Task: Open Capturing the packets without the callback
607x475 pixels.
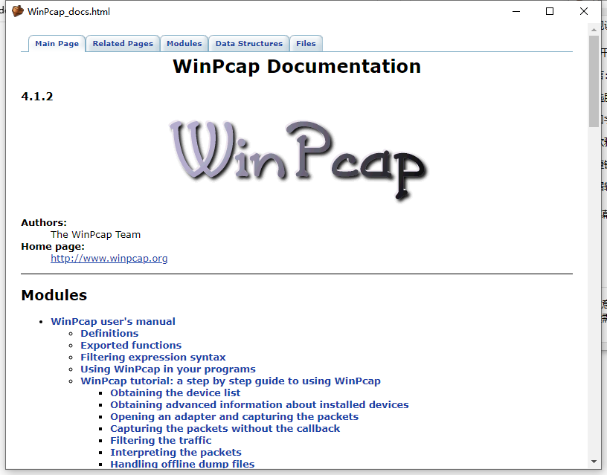Action: (225, 429)
